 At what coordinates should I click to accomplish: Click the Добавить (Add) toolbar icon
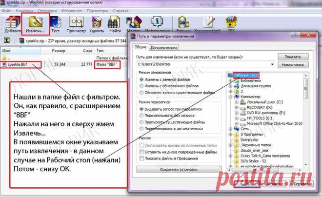(13, 22)
